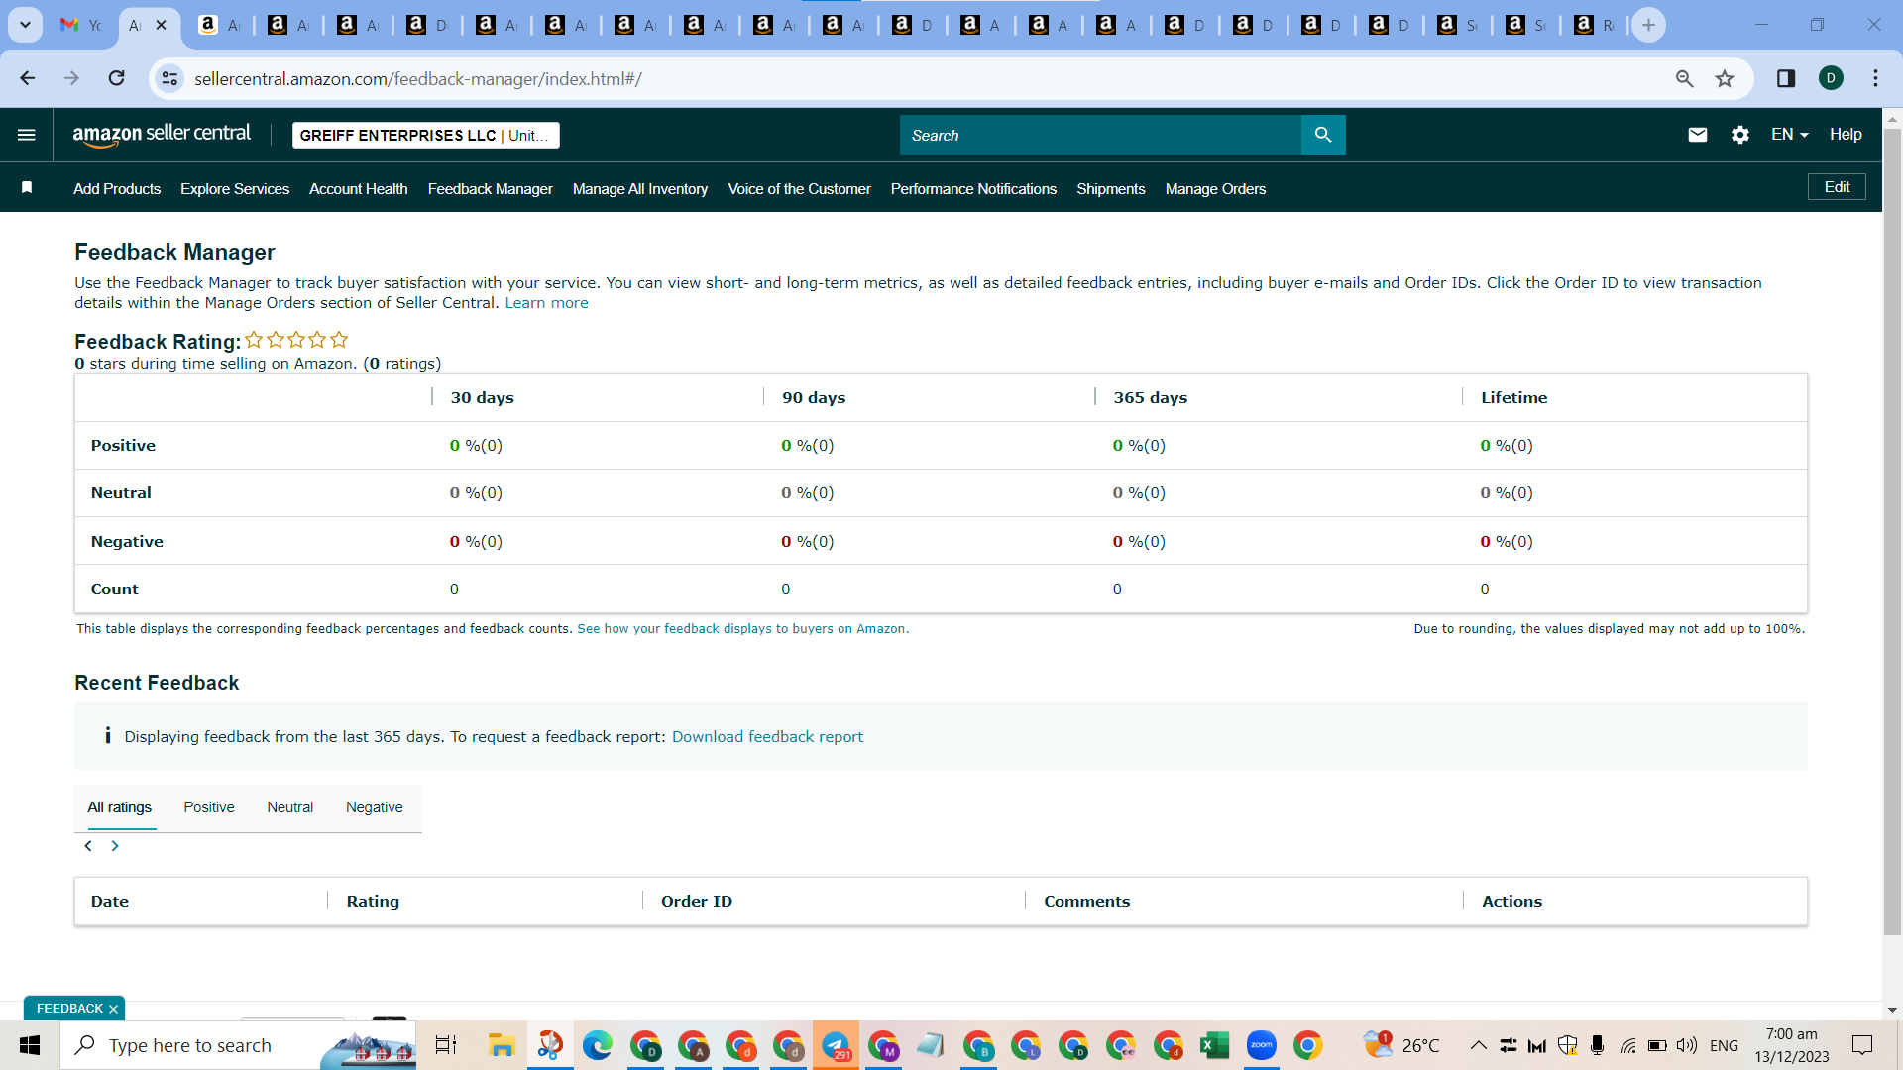Click the Seller Central Search field
The height and width of the screenshot is (1070, 1903).
coord(1100,135)
